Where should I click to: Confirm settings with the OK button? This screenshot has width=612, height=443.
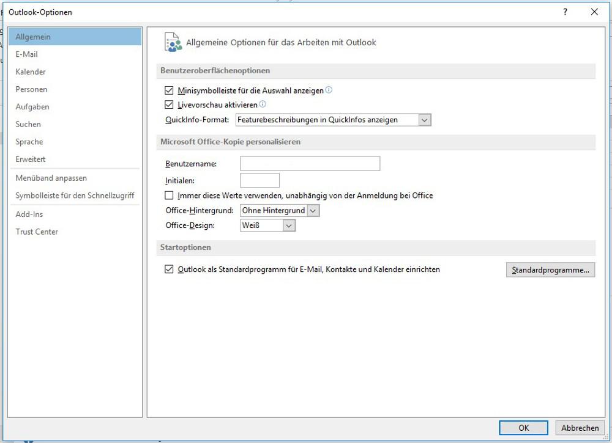coord(523,428)
